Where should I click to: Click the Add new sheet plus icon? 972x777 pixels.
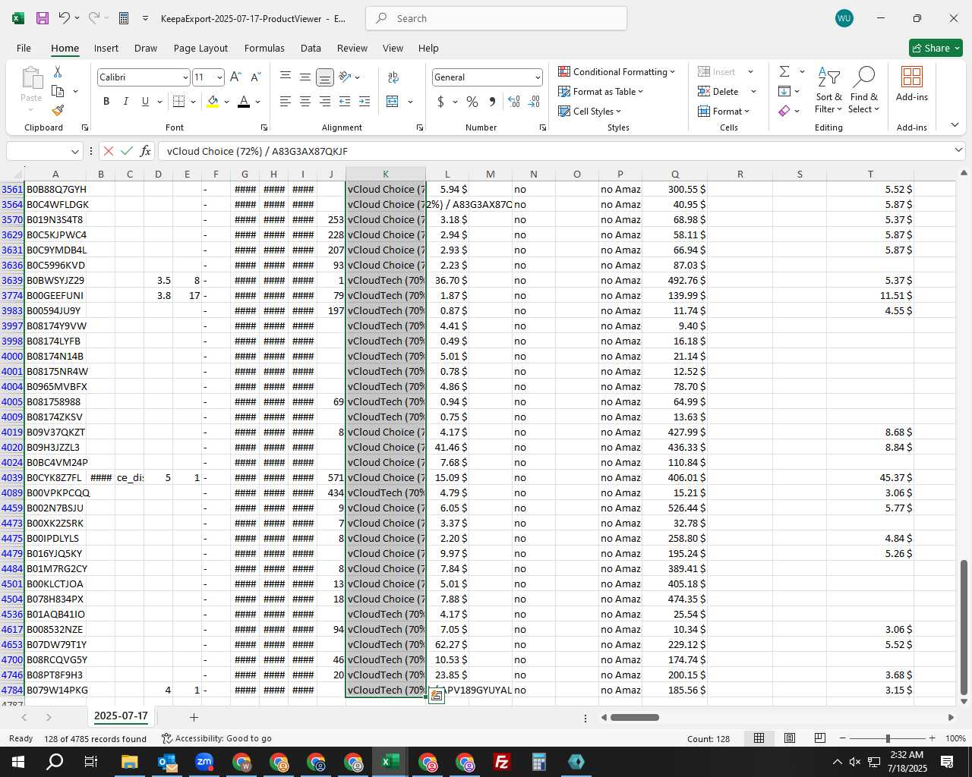coord(194,717)
